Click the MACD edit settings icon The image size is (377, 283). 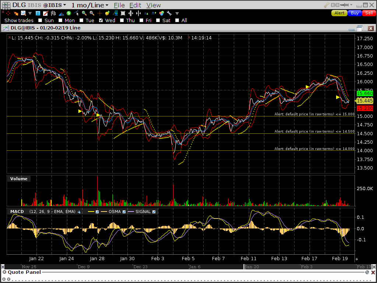click(79, 212)
